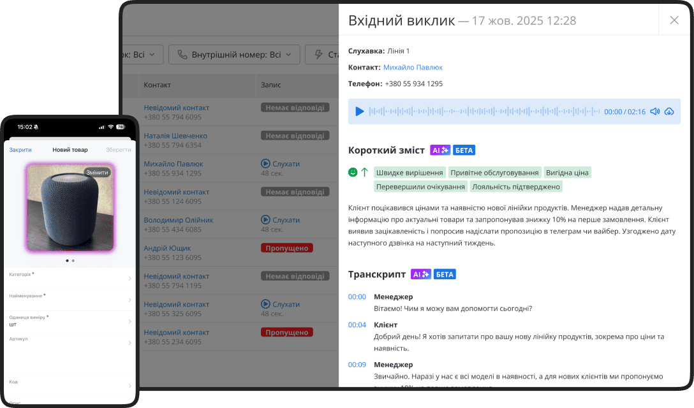
Task: Open the leftmost filter dropdown showing Всі
Action: [142, 54]
